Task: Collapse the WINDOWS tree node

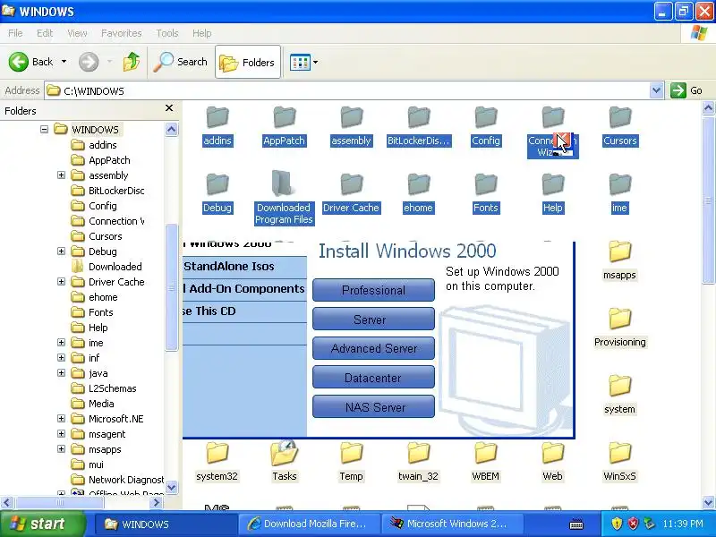Action: [44, 129]
